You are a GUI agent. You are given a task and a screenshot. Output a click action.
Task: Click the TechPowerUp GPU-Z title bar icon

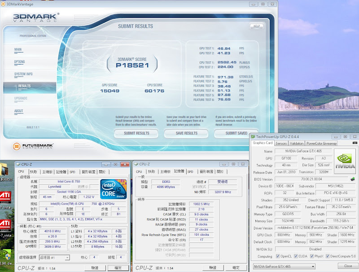pos(253,137)
